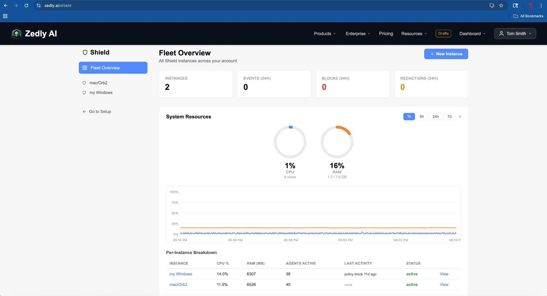Click the 6526 RAM value cell
This screenshot has height=296, width=547.
pyautogui.click(x=251, y=285)
